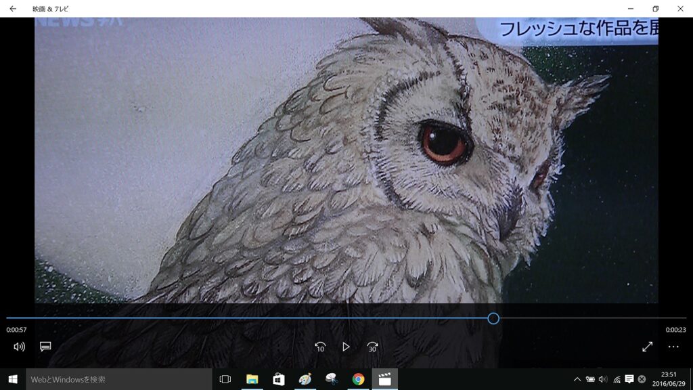Skip forward 30 seconds
This screenshot has width=693, height=390.
tap(372, 347)
